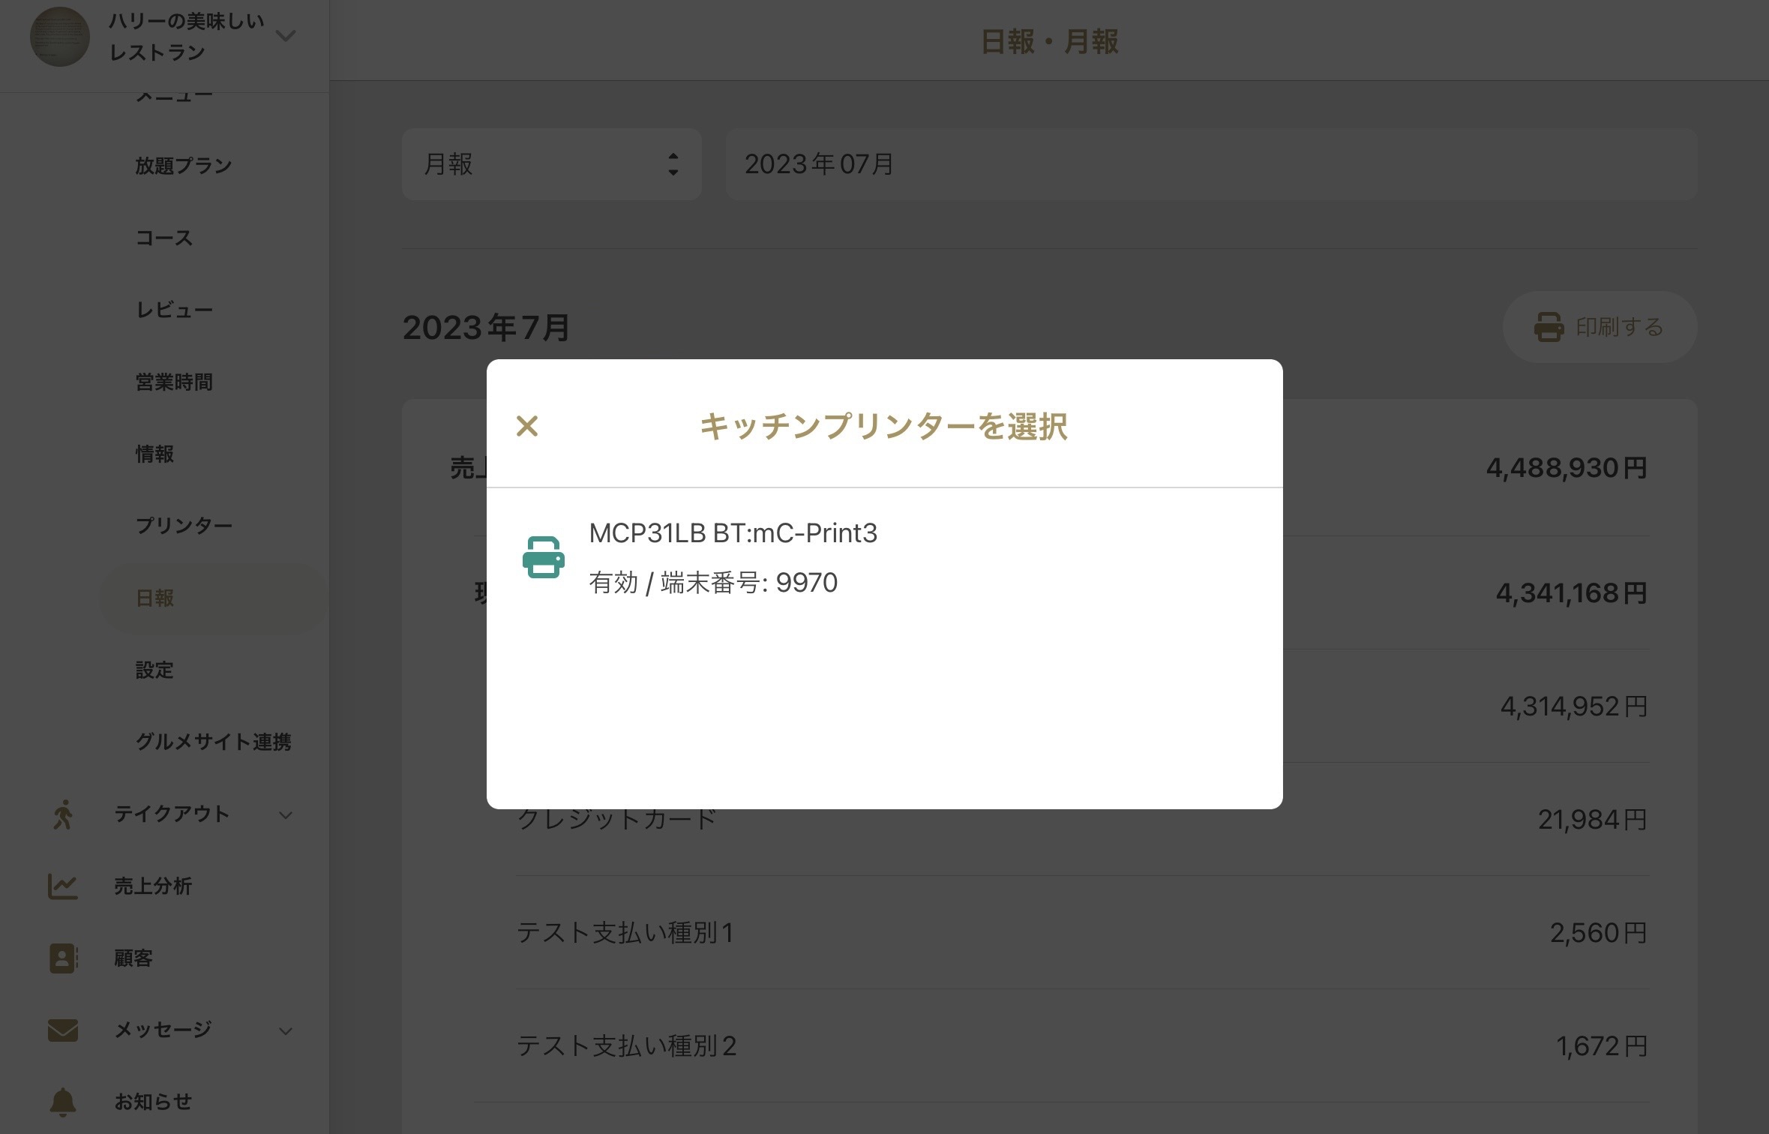Click the 2023年07月 date field
The width and height of the screenshot is (1769, 1134).
1211,164
